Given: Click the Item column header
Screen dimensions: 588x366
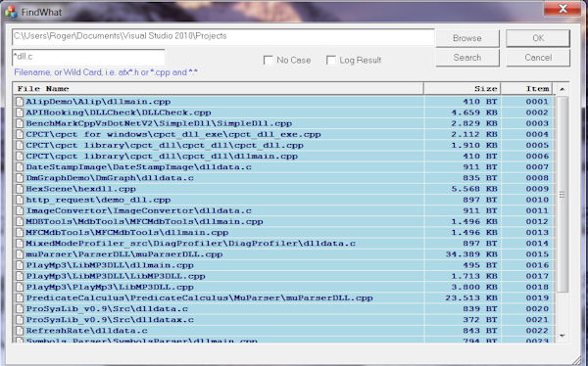Looking at the screenshot, I should click(x=526, y=89).
